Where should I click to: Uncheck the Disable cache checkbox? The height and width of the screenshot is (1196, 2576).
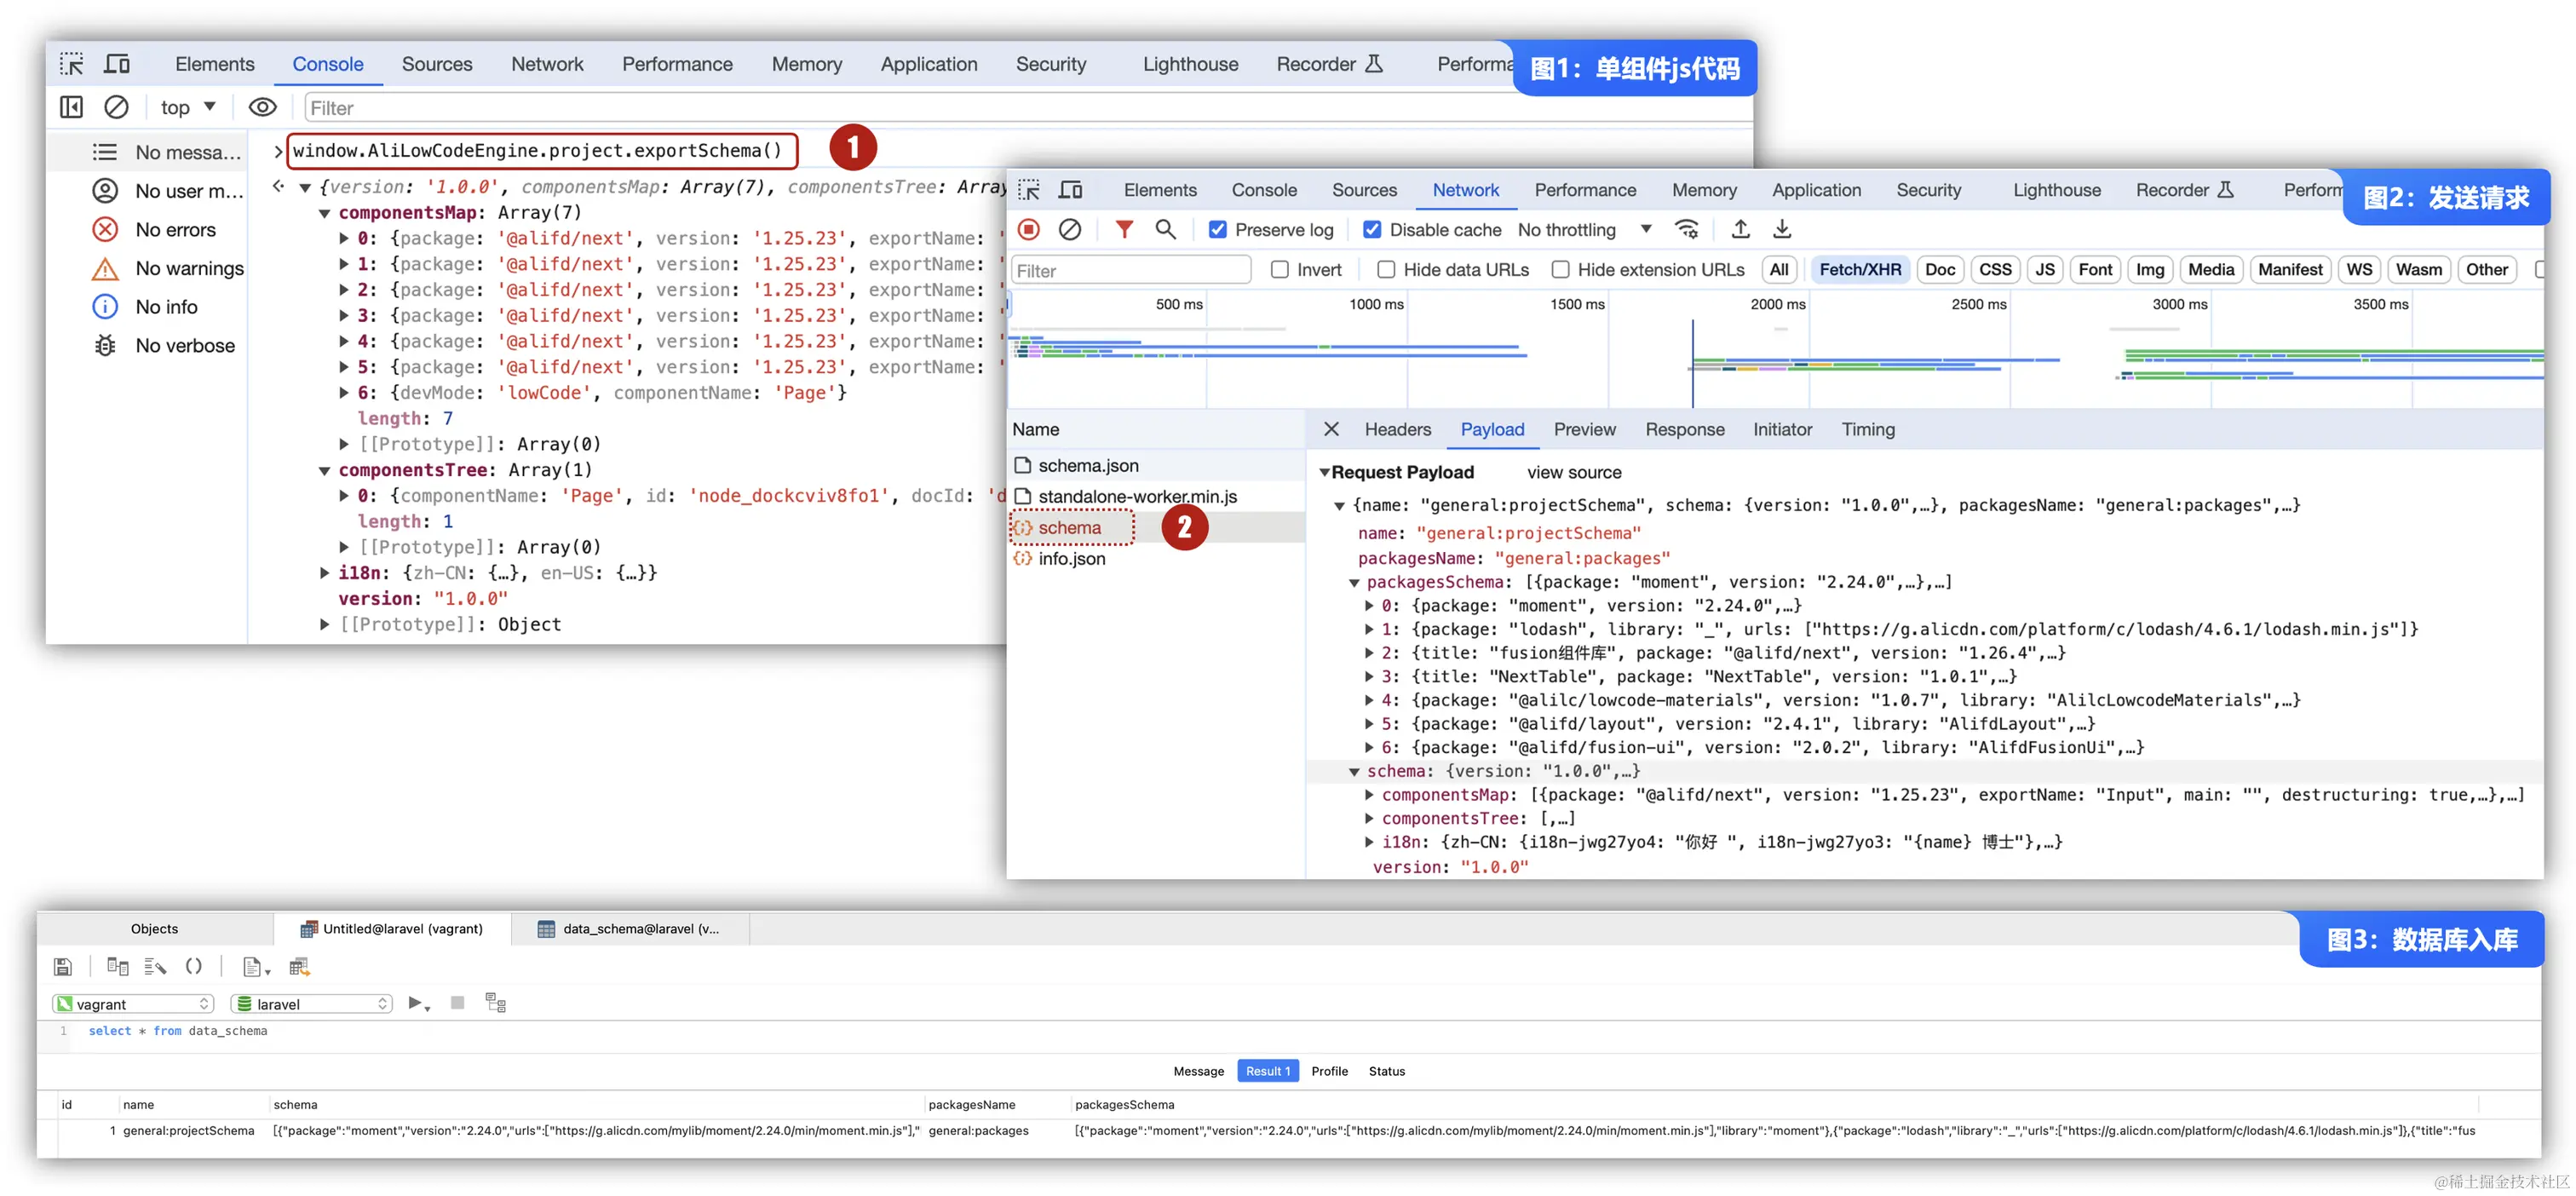[x=1372, y=230]
